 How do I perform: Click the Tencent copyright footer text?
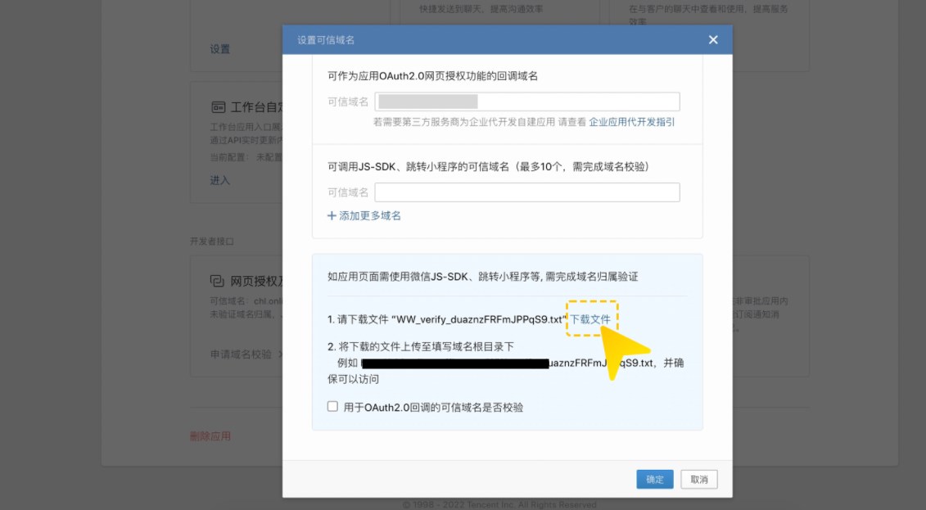499,505
